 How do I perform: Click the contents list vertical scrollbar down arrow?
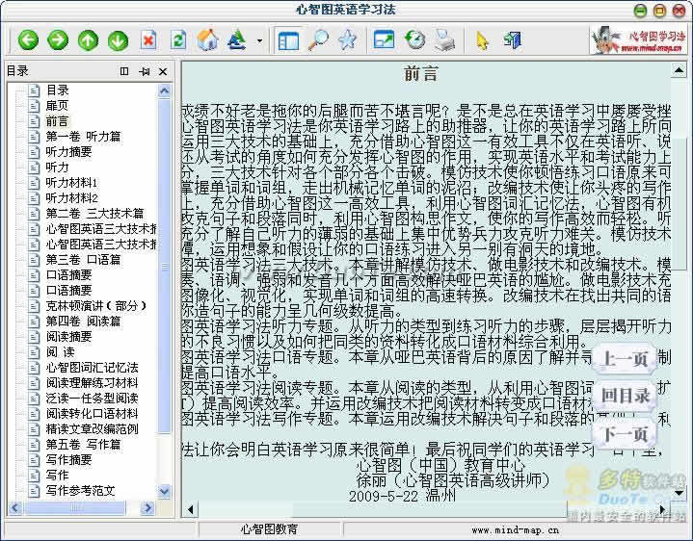pos(164,490)
